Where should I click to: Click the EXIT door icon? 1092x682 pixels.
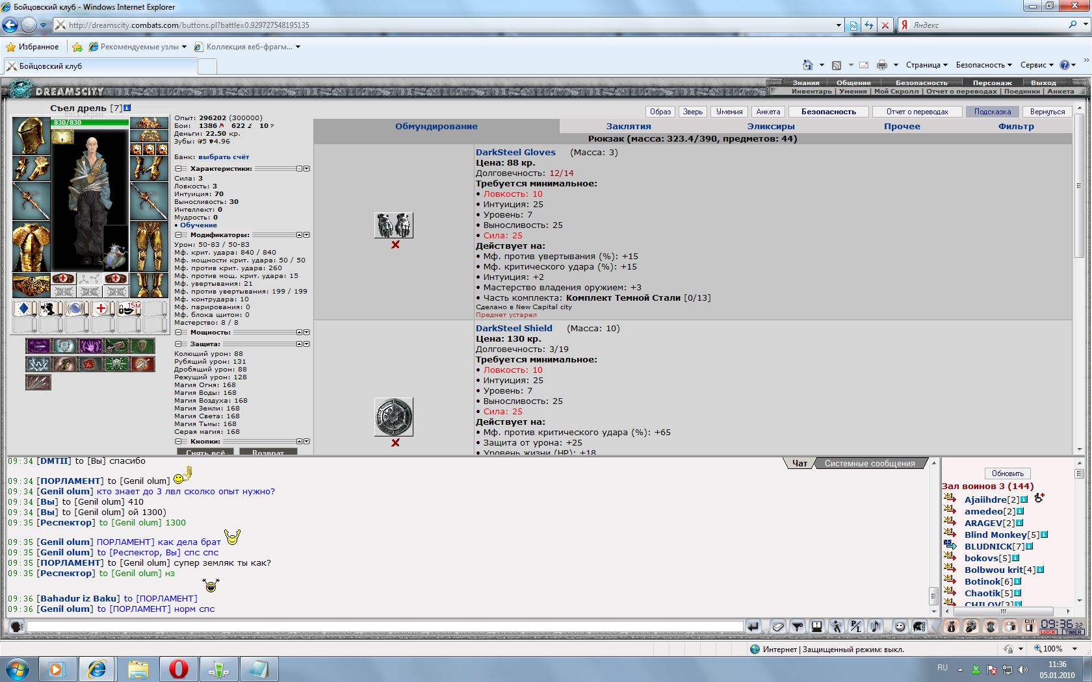pyautogui.click(x=1029, y=626)
